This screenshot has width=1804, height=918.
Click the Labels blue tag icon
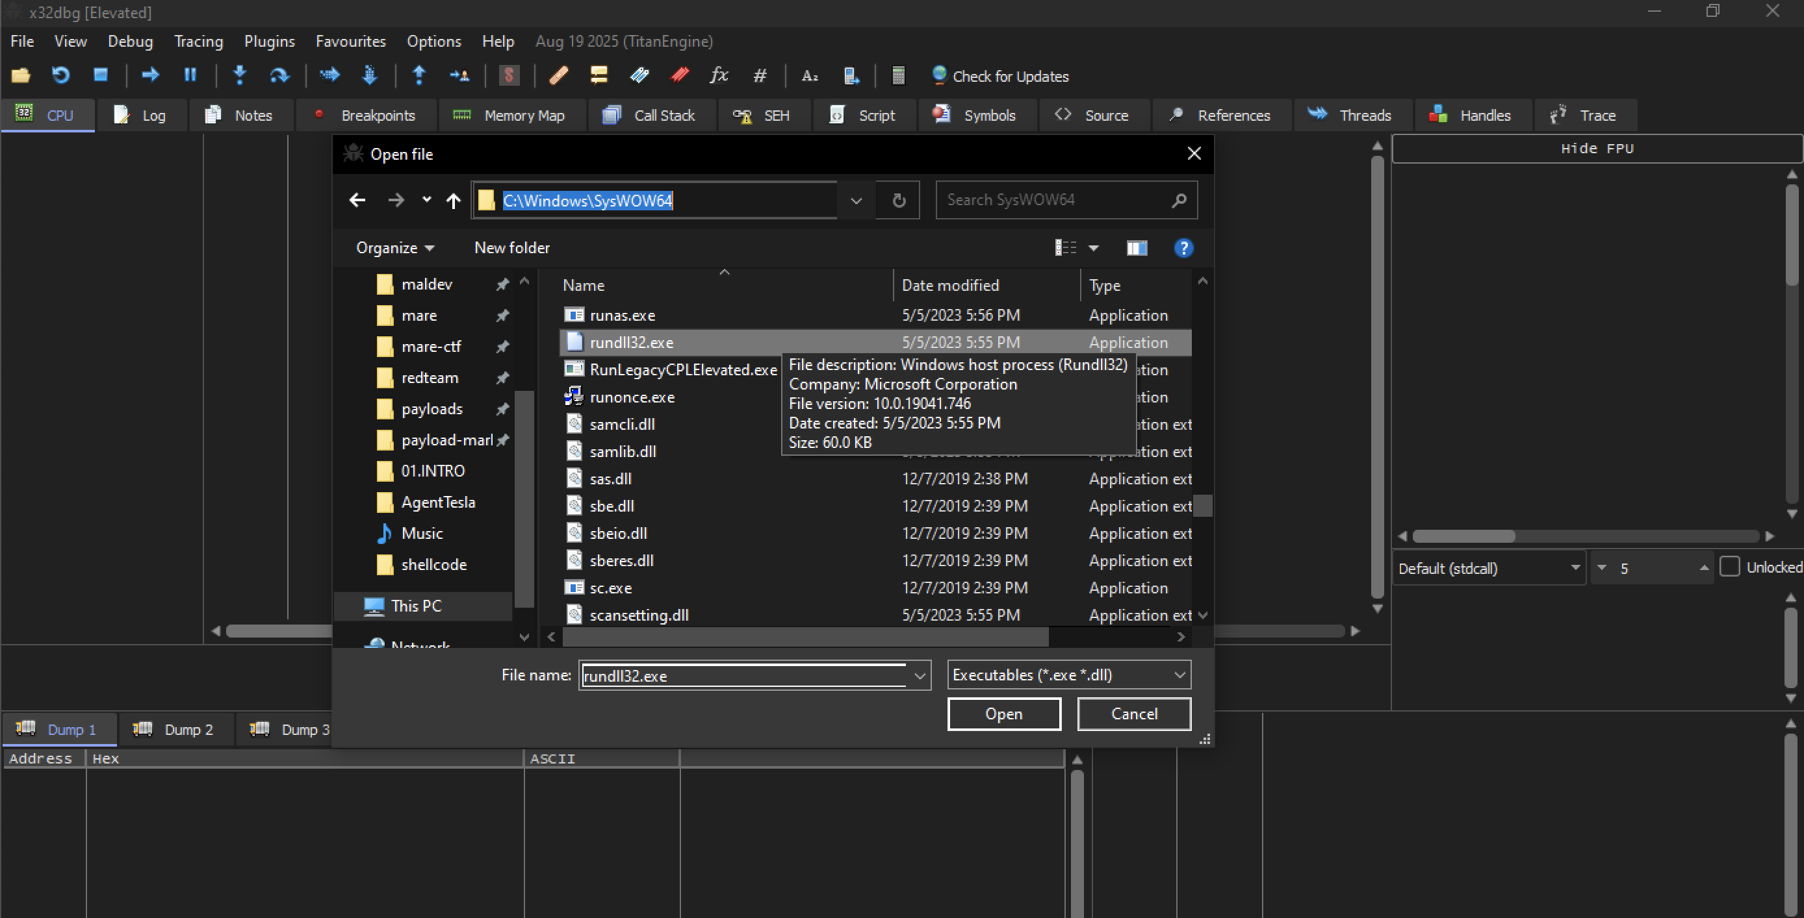click(x=639, y=75)
